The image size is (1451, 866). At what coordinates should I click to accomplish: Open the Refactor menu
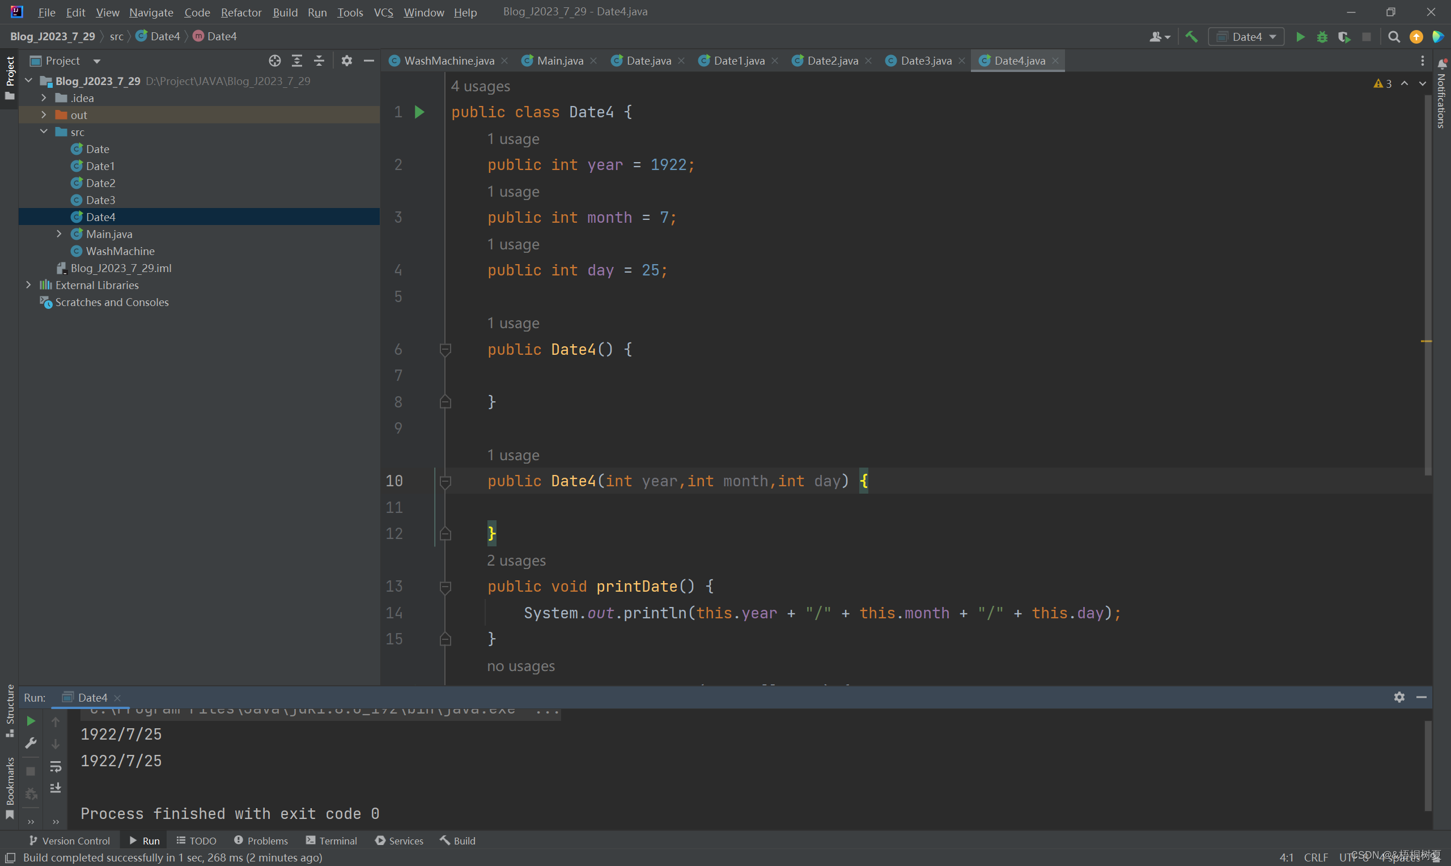[241, 12]
